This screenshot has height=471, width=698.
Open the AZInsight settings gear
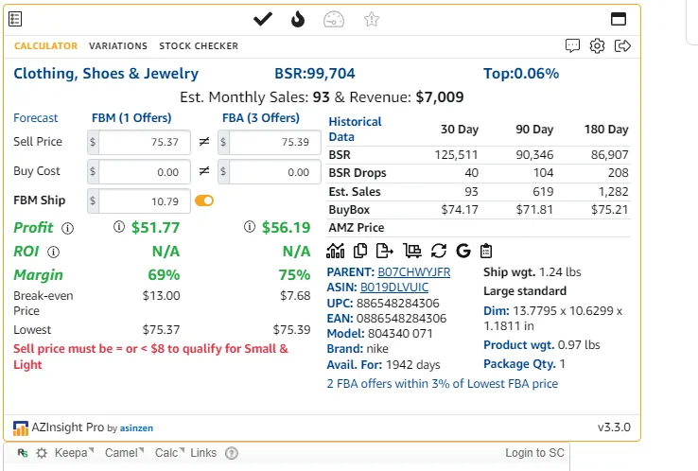tap(597, 45)
